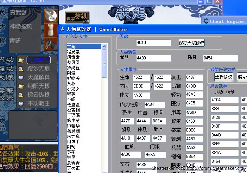Click the scroll icon beside 梯云纵横

point(21,95)
